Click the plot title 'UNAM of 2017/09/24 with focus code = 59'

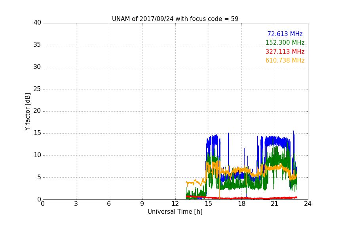[x=175, y=19]
